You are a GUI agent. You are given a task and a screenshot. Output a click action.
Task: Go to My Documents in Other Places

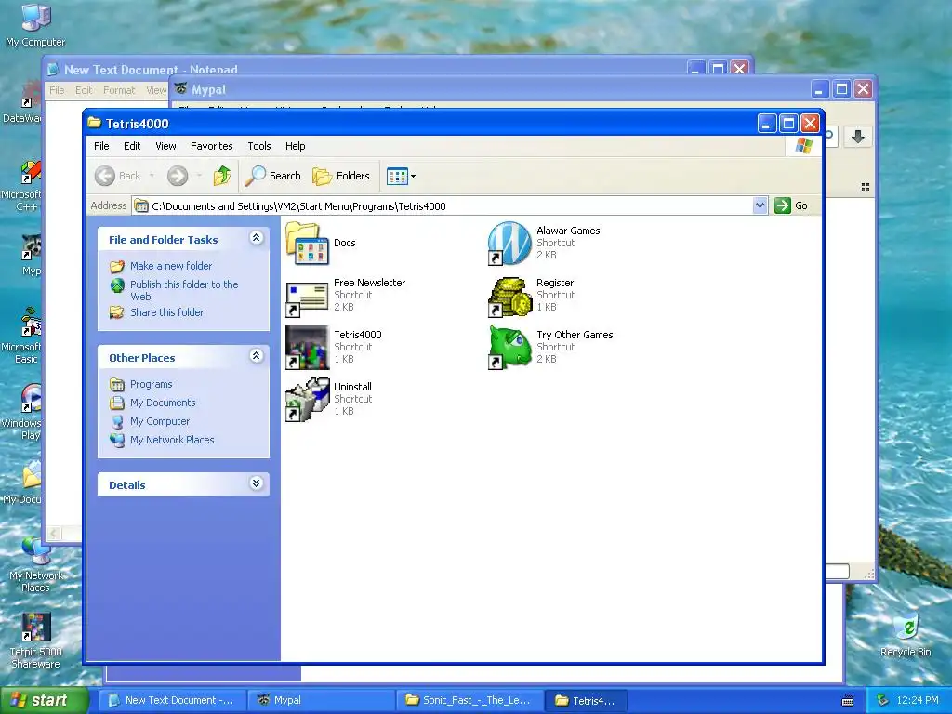tap(163, 403)
